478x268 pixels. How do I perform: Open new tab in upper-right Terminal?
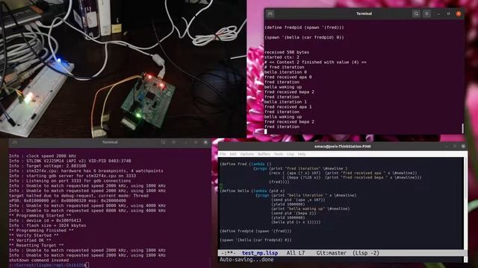270,13
